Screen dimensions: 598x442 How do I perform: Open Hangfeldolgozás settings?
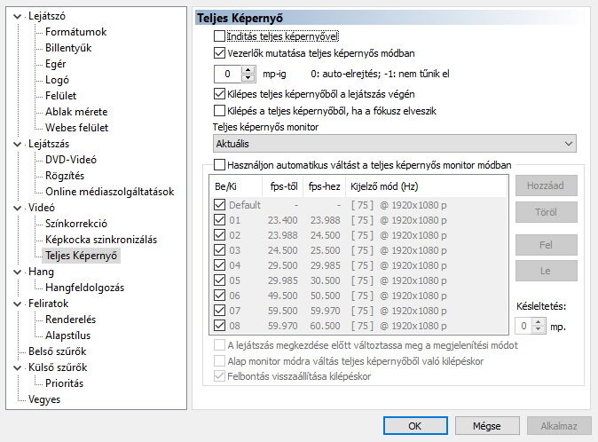pos(84,288)
